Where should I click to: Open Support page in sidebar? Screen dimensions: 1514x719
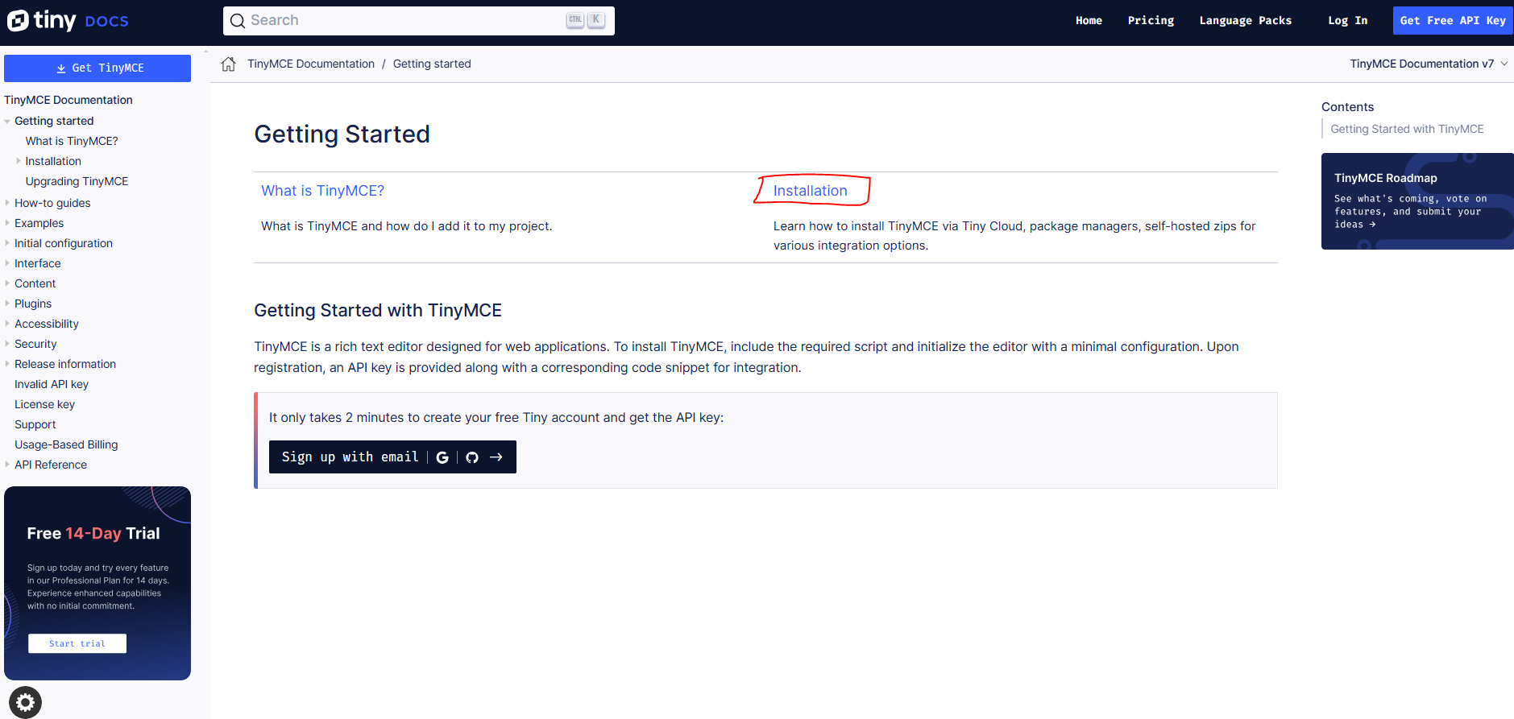(x=35, y=424)
